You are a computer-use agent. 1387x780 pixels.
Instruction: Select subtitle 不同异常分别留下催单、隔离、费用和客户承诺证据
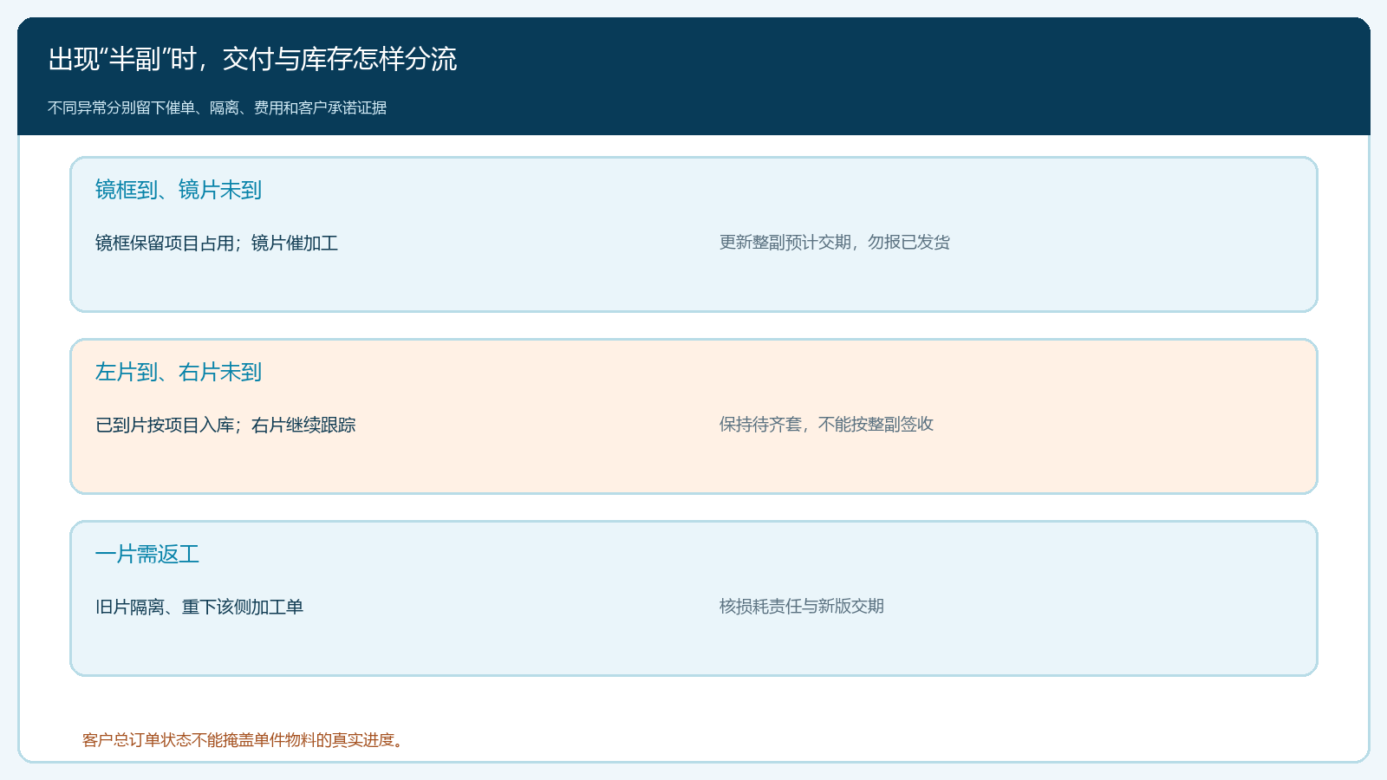click(217, 107)
